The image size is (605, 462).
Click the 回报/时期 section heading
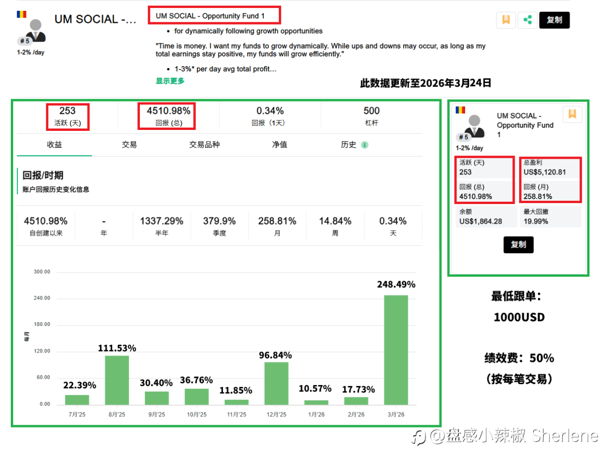point(43,175)
